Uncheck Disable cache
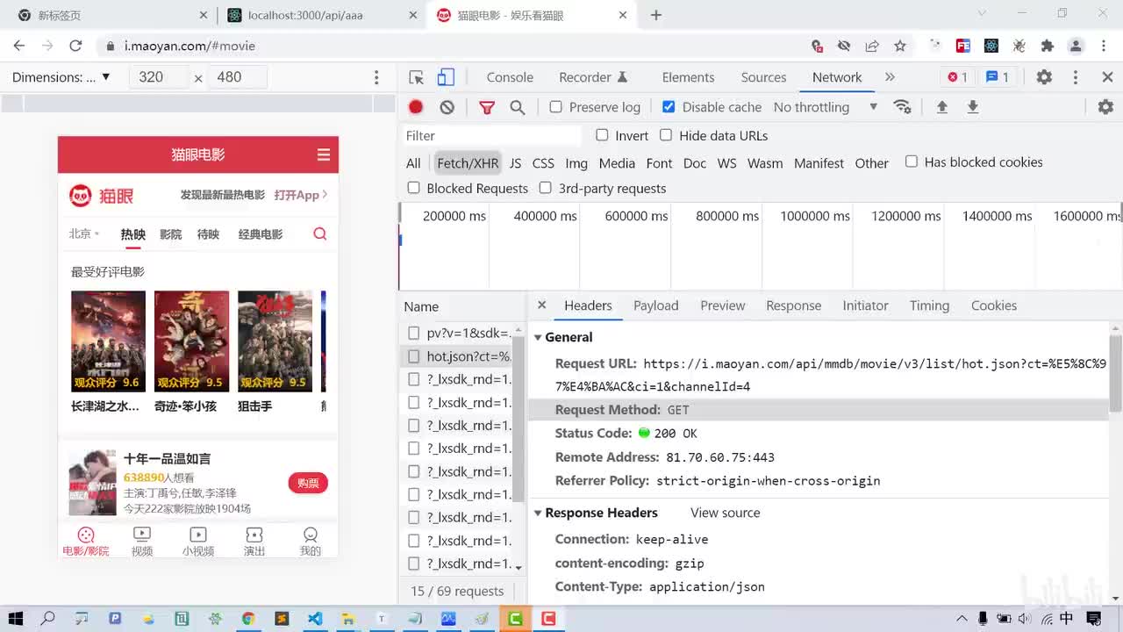1123x632 pixels. (669, 107)
